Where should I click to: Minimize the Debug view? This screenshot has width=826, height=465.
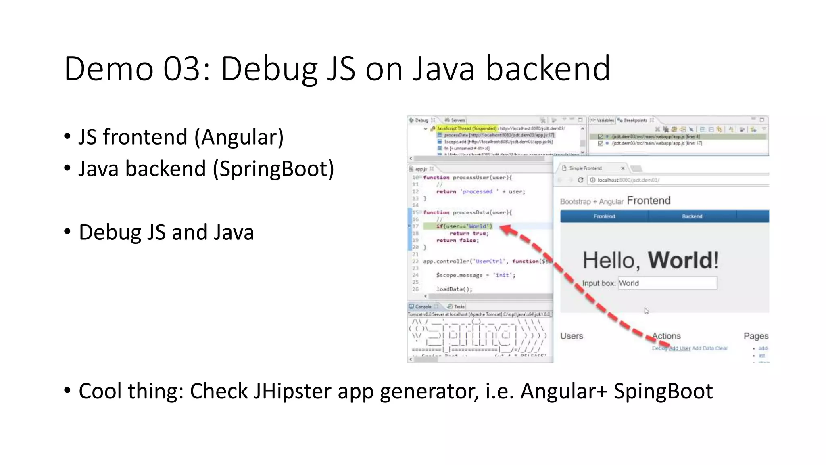[572, 119]
